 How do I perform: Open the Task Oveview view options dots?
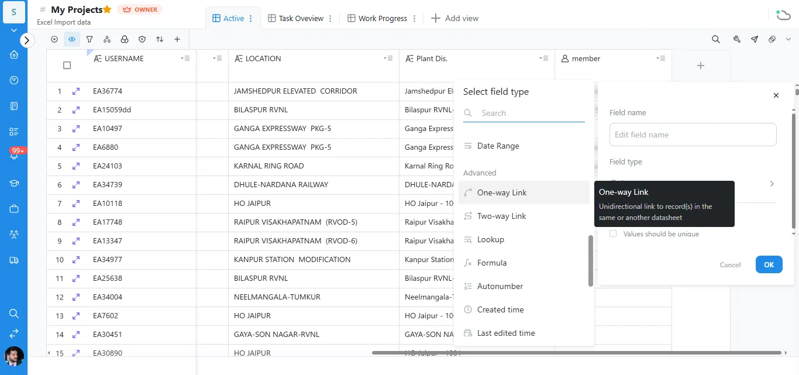[x=330, y=18]
